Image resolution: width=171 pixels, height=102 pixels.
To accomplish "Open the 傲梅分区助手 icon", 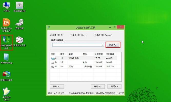I will 6,76.
